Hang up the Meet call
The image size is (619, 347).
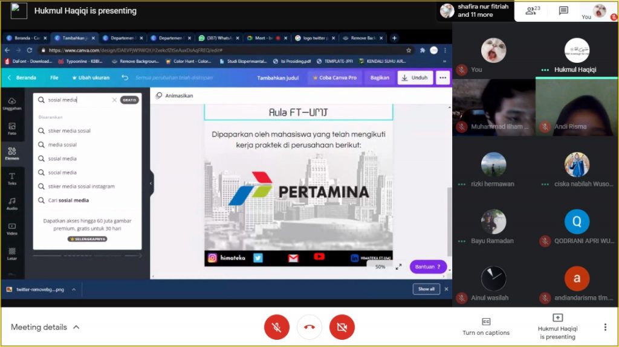coord(309,327)
